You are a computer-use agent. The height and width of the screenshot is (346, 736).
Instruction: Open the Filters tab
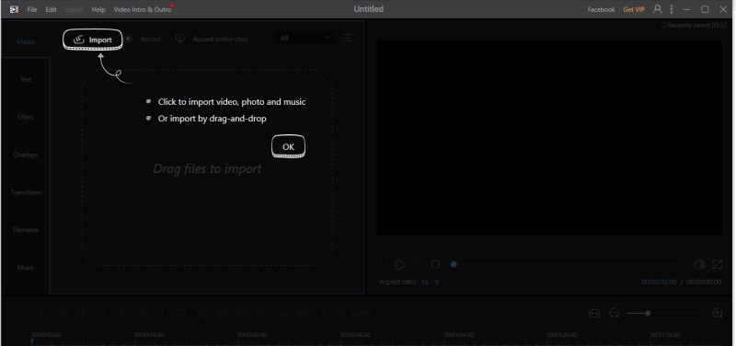26,117
